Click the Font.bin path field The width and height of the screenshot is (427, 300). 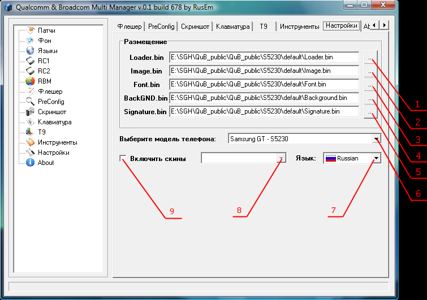(264, 85)
